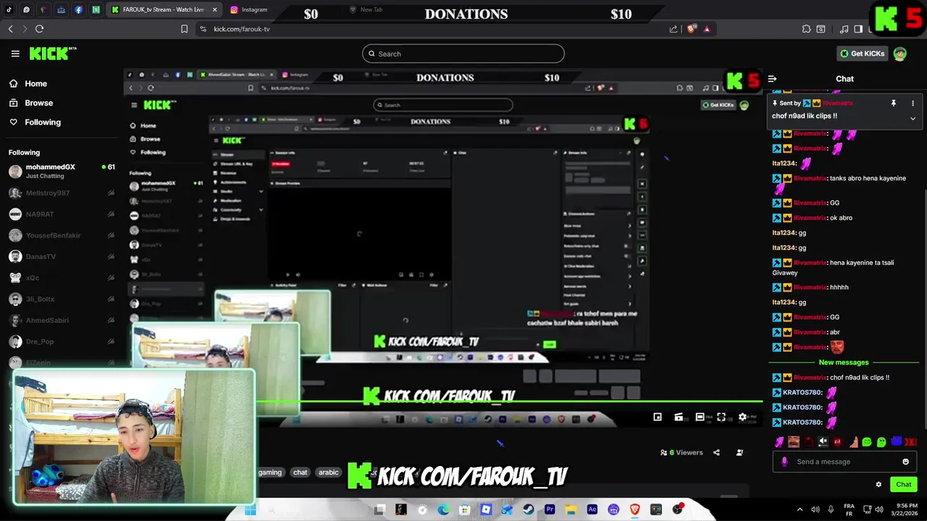
Task: Open pinned message more options
Action: tap(913, 103)
